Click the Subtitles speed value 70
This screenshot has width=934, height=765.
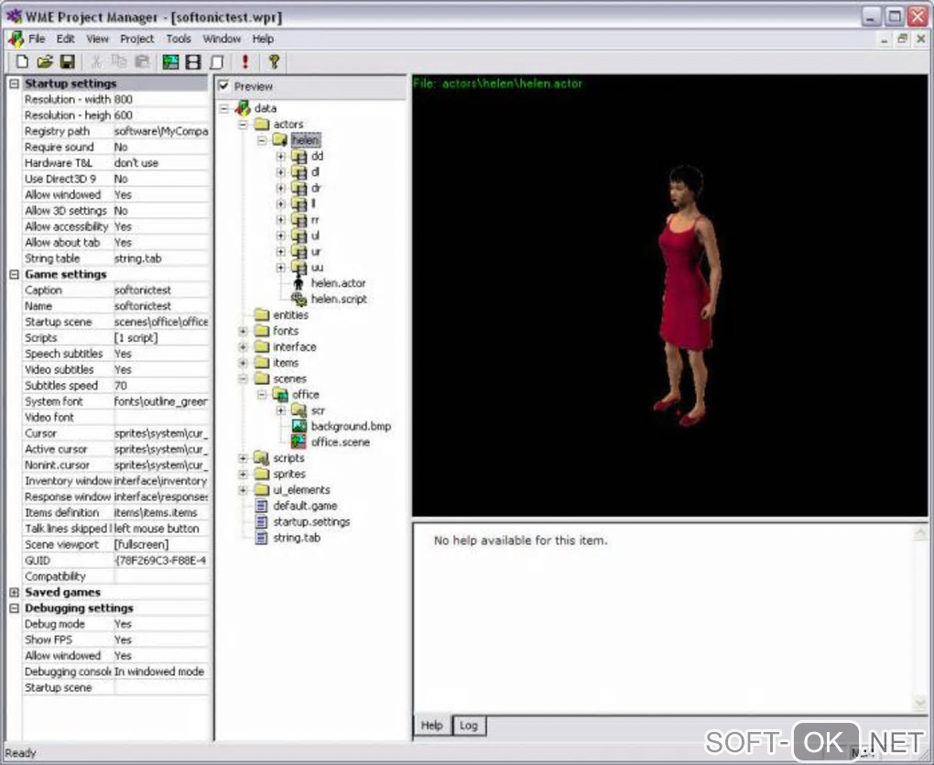tap(161, 386)
